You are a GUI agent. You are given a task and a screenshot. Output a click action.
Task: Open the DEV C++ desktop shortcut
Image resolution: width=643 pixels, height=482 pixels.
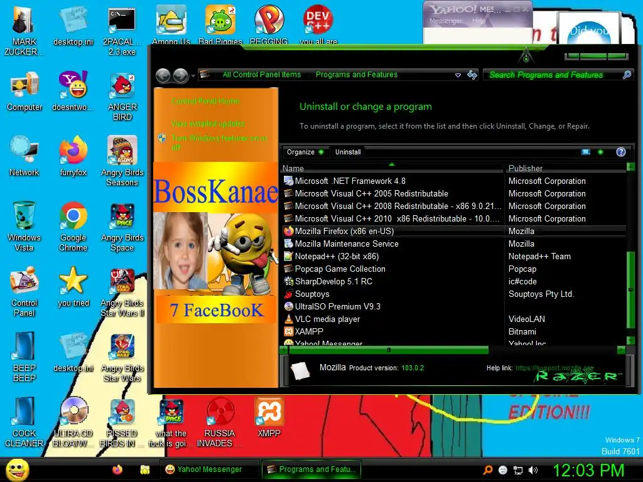point(318,24)
